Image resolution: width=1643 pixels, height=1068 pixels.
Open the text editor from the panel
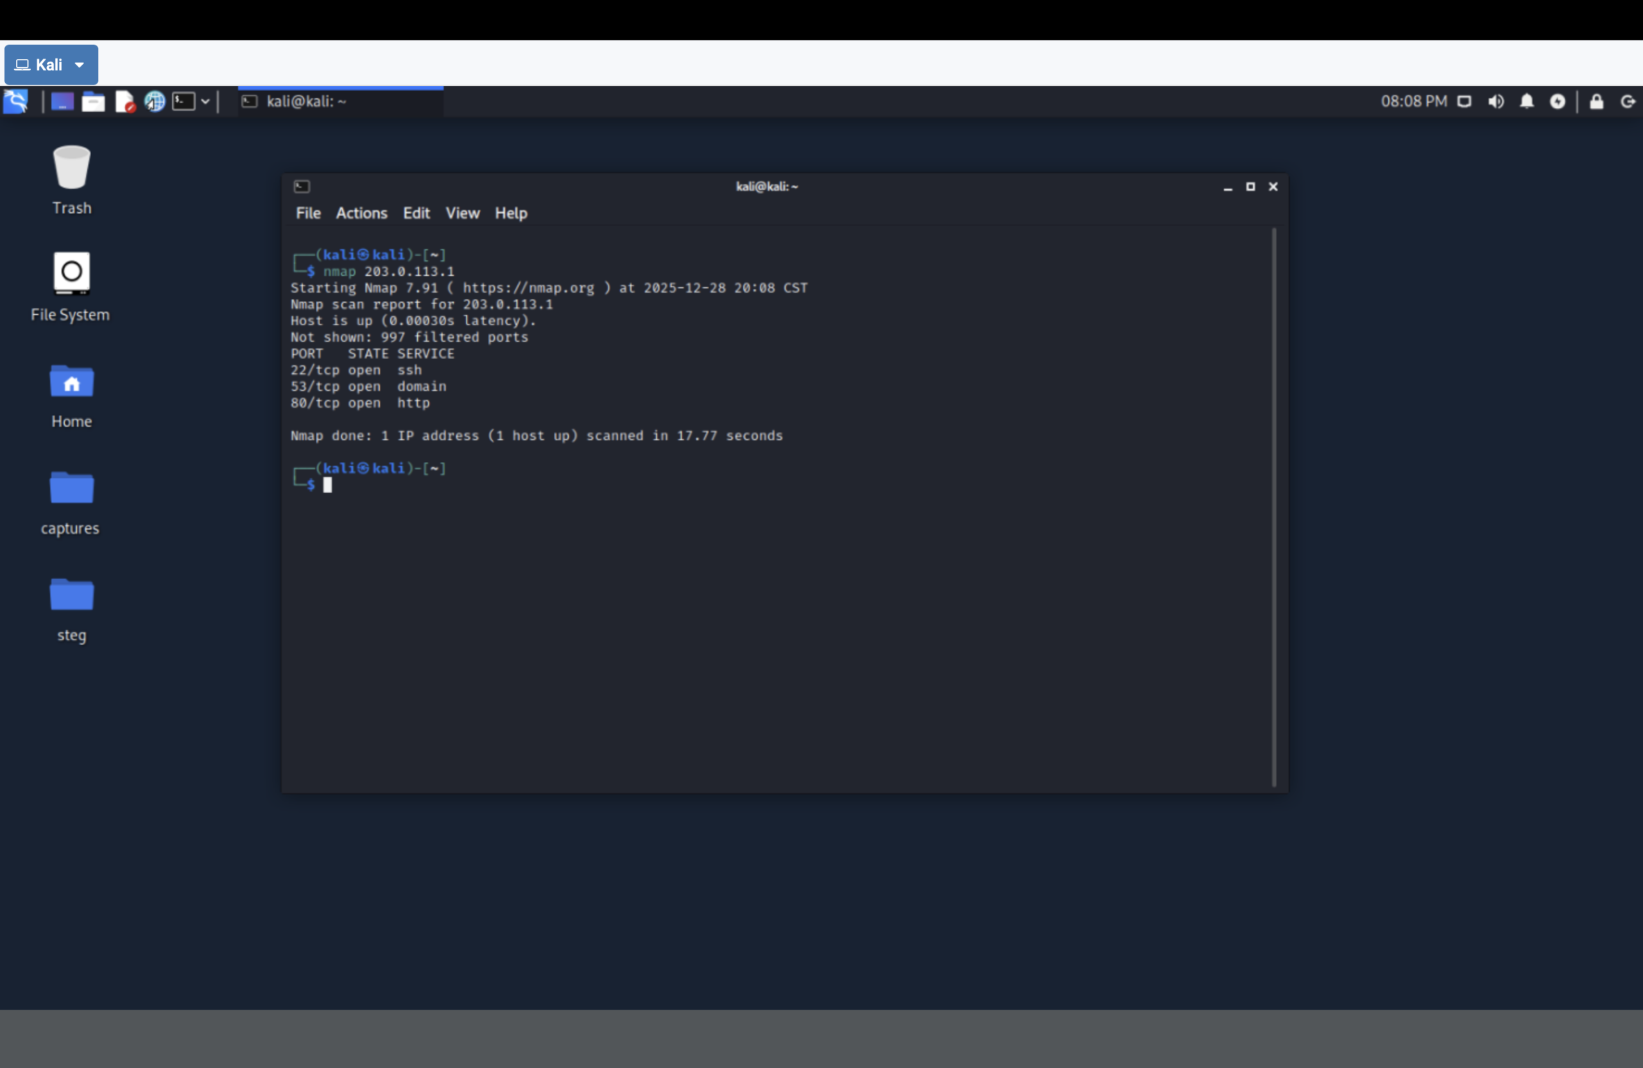(125, 101)
